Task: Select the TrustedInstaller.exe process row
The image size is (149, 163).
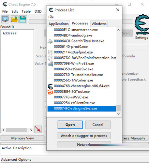Action: [82, 75]
